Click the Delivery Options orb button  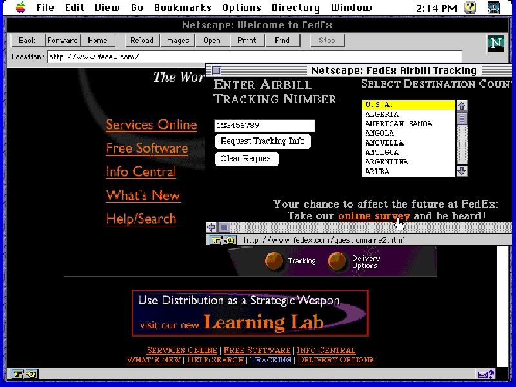point(337,261)
